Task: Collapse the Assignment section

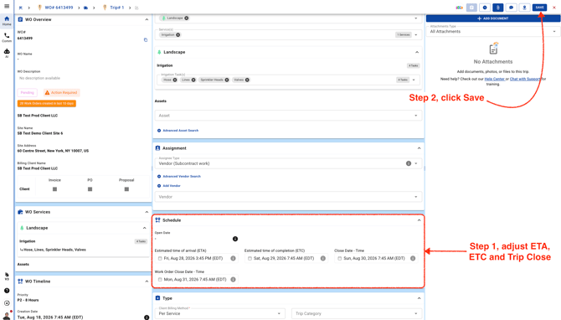Action: (x=419, y=148)
